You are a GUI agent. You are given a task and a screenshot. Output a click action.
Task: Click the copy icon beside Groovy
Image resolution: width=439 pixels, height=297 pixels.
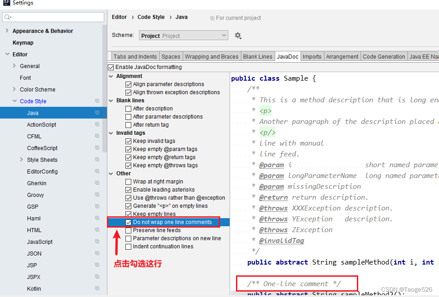pos(97,195)
